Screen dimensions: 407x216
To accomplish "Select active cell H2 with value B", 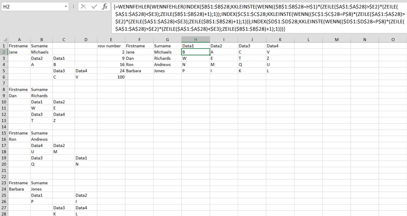I will coord(196,52).
